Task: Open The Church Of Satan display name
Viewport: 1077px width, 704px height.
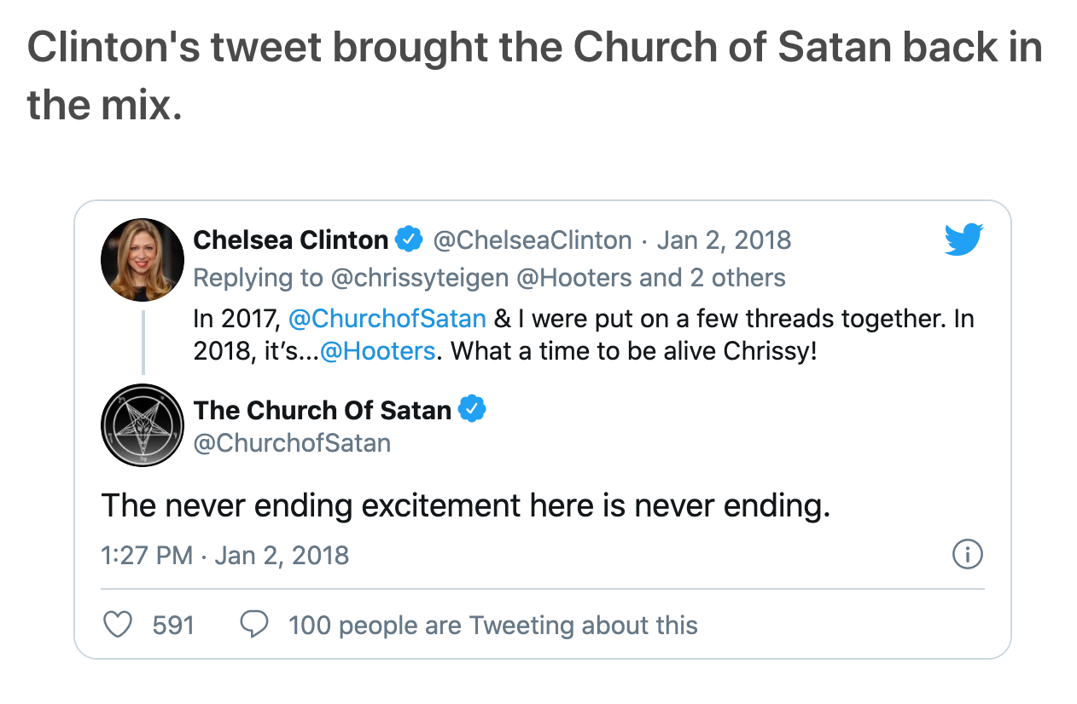Action: click(x=322, y=410)
